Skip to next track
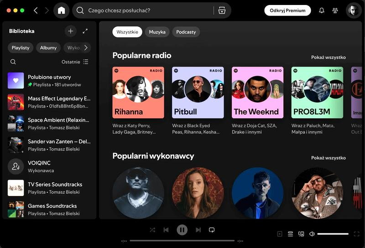The image size is (365, 248). point(198,230)
